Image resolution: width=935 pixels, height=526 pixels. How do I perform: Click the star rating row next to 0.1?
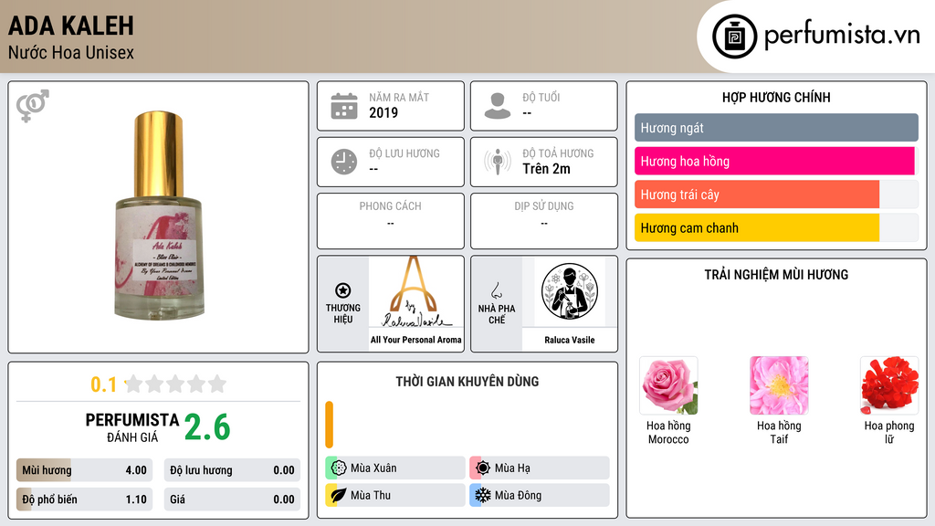coord(175,384)
